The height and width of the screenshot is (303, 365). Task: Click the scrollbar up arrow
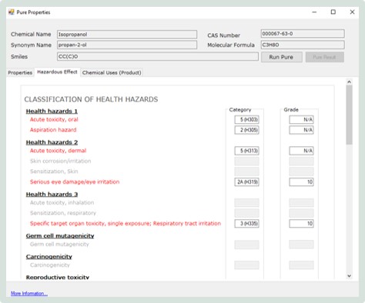pyautogui.click(x=349, y=82)
